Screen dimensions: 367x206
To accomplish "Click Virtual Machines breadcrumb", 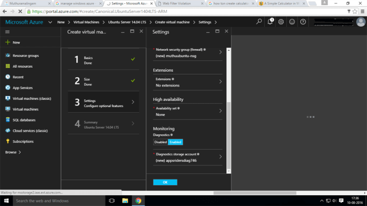I will tap(86, 22).
